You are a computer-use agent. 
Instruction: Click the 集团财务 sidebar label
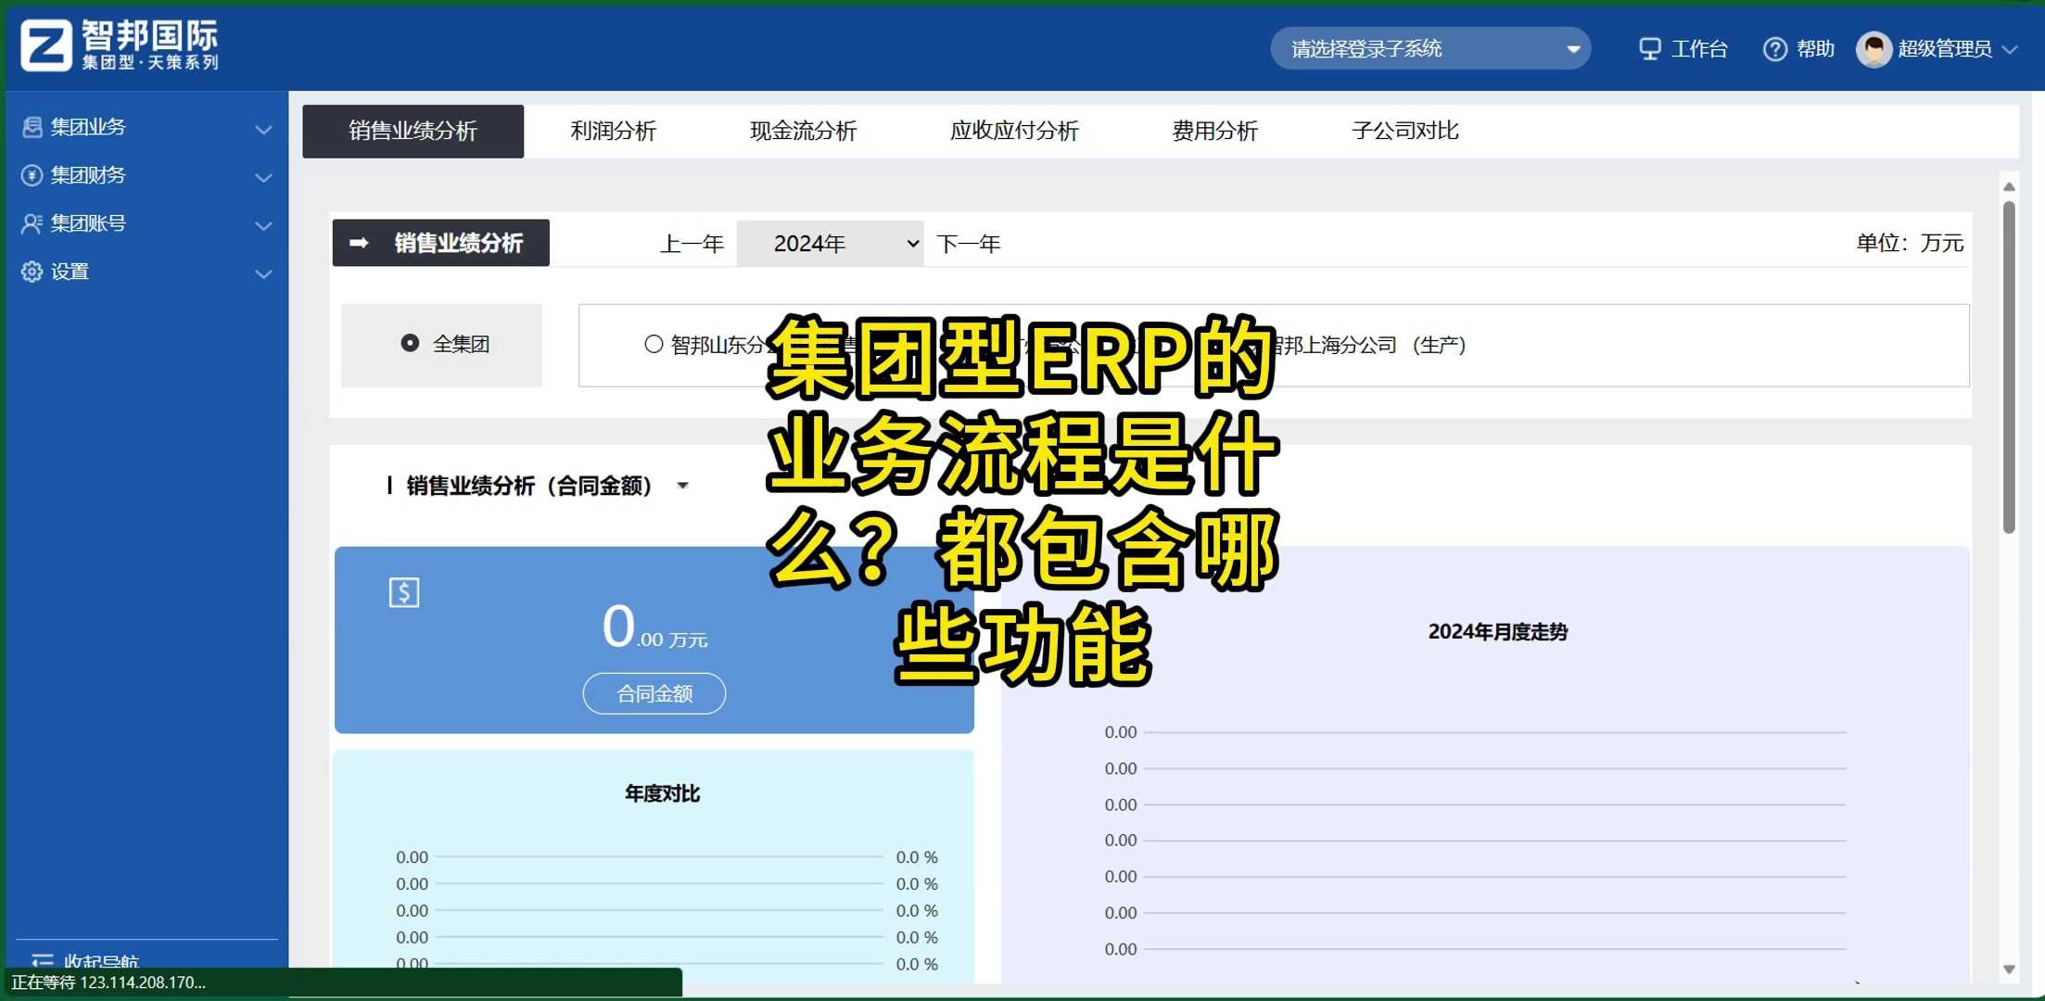[x=88, y=175]
